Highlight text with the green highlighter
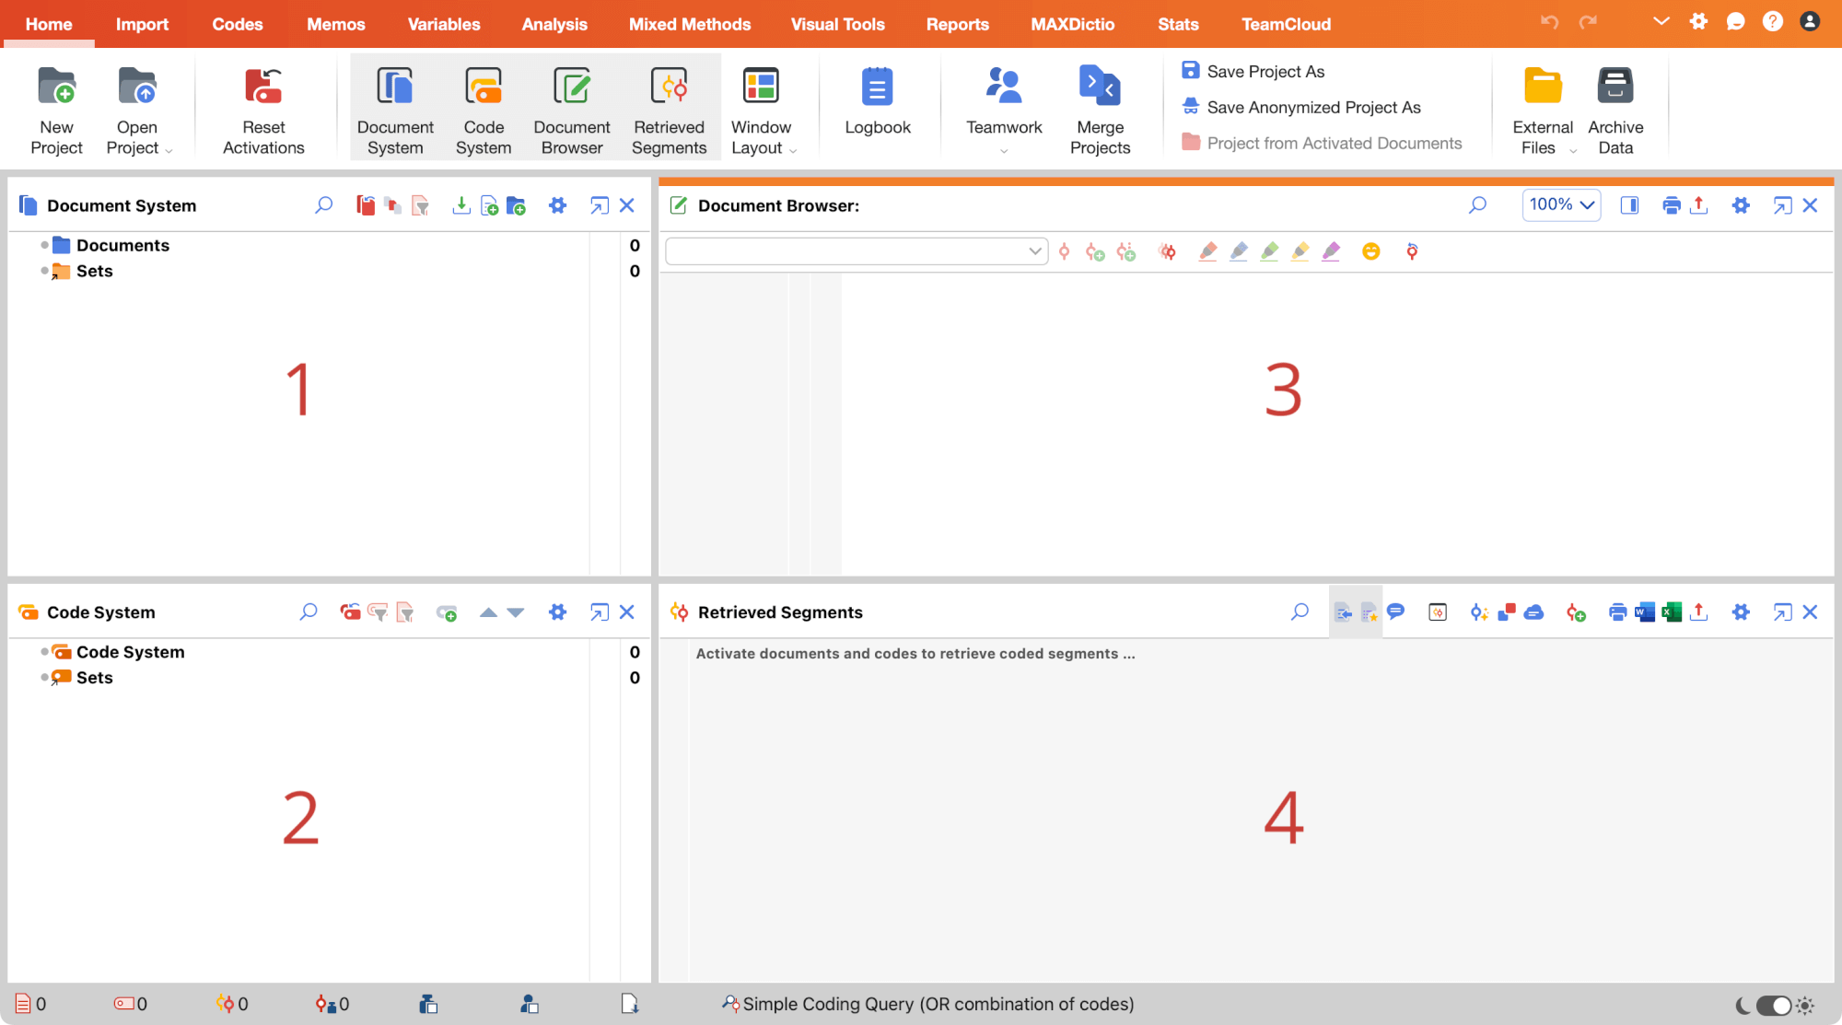The image size is (1842, 1025). coord(1269,250)
